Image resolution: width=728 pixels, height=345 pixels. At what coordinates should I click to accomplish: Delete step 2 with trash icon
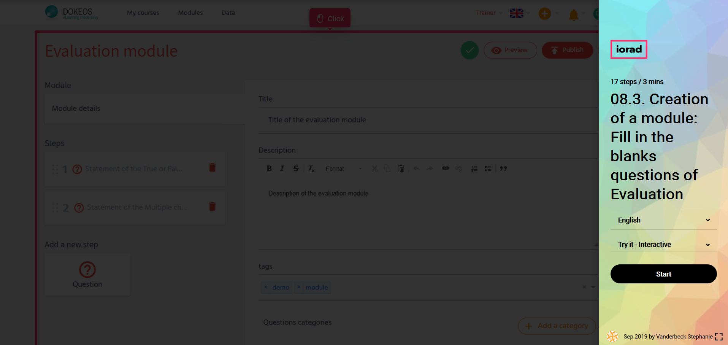[x=212, y=207]
